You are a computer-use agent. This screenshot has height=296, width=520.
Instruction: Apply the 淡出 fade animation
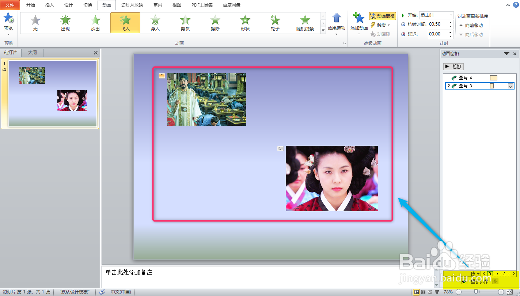(95, 23)
